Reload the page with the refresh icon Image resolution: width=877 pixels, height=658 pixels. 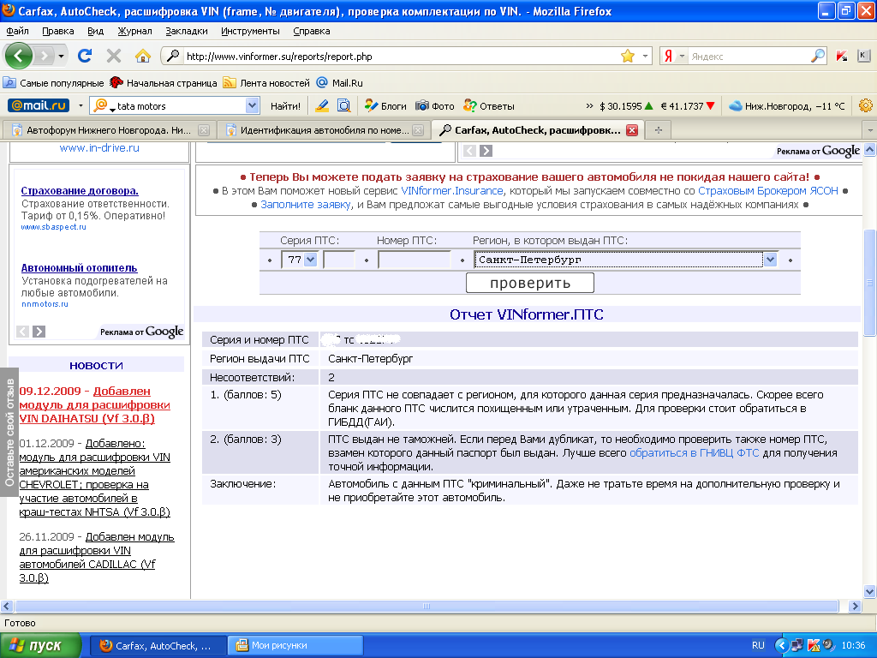(x=85, y=56)
